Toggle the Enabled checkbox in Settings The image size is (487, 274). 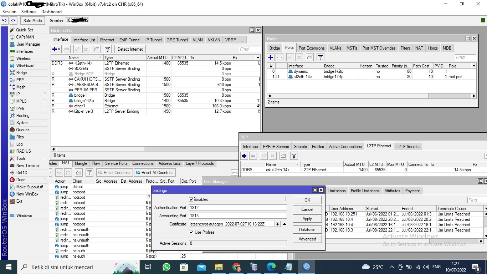pyautogui.click(x=191, y=199)
